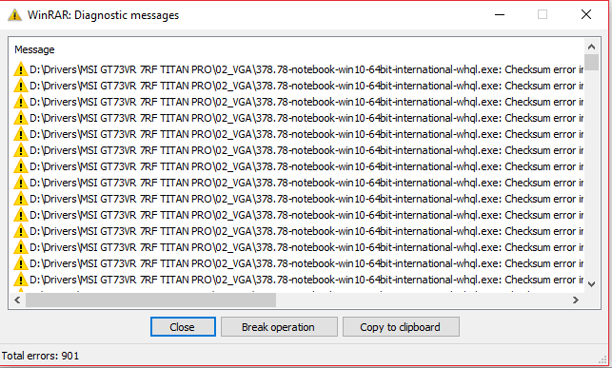Click warning icon of seventh error row

tap(21, 166)
